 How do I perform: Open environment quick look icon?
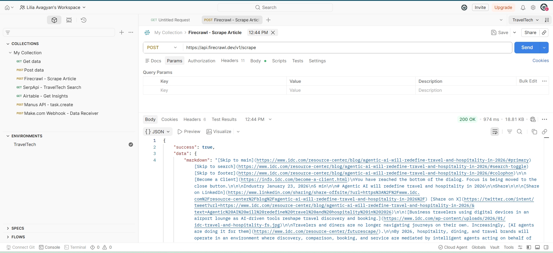point(547,20)
